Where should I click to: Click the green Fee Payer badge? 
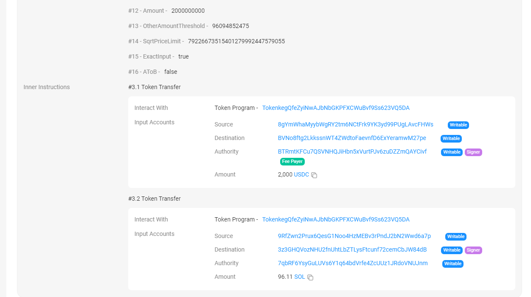click(x=292, y=161)
